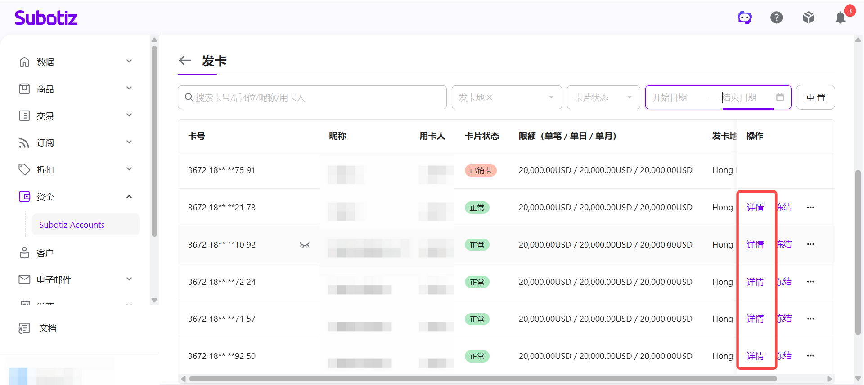Expand the 订阅 menu chevron
Viewport: 864px width, 385px height.
[x=129, y=142]
